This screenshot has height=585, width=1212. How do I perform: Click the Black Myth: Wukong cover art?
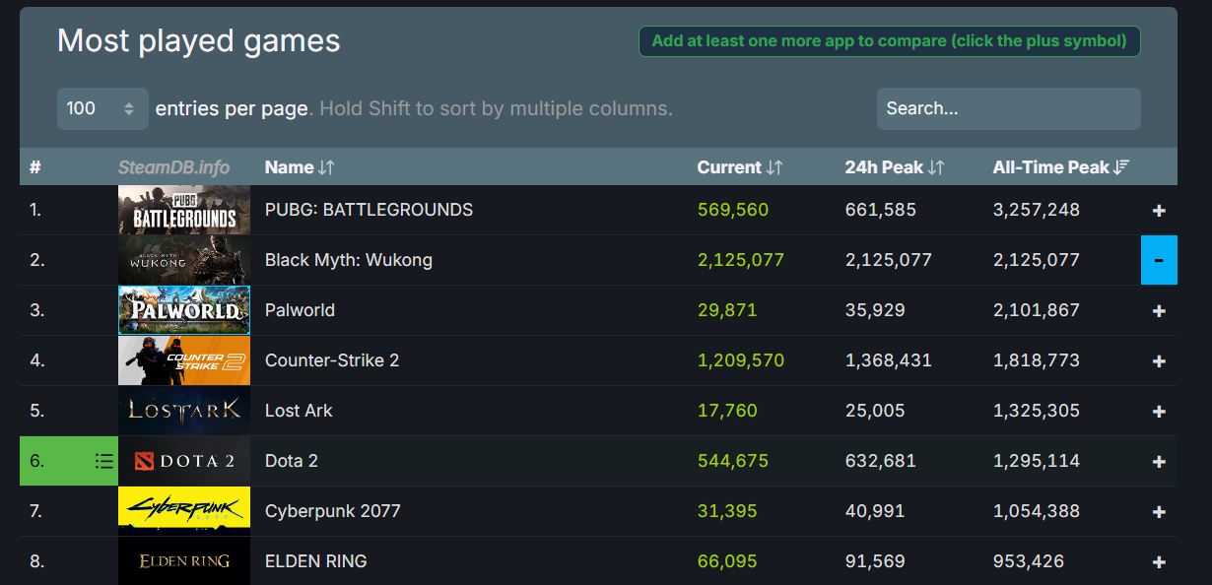[183, 260]
